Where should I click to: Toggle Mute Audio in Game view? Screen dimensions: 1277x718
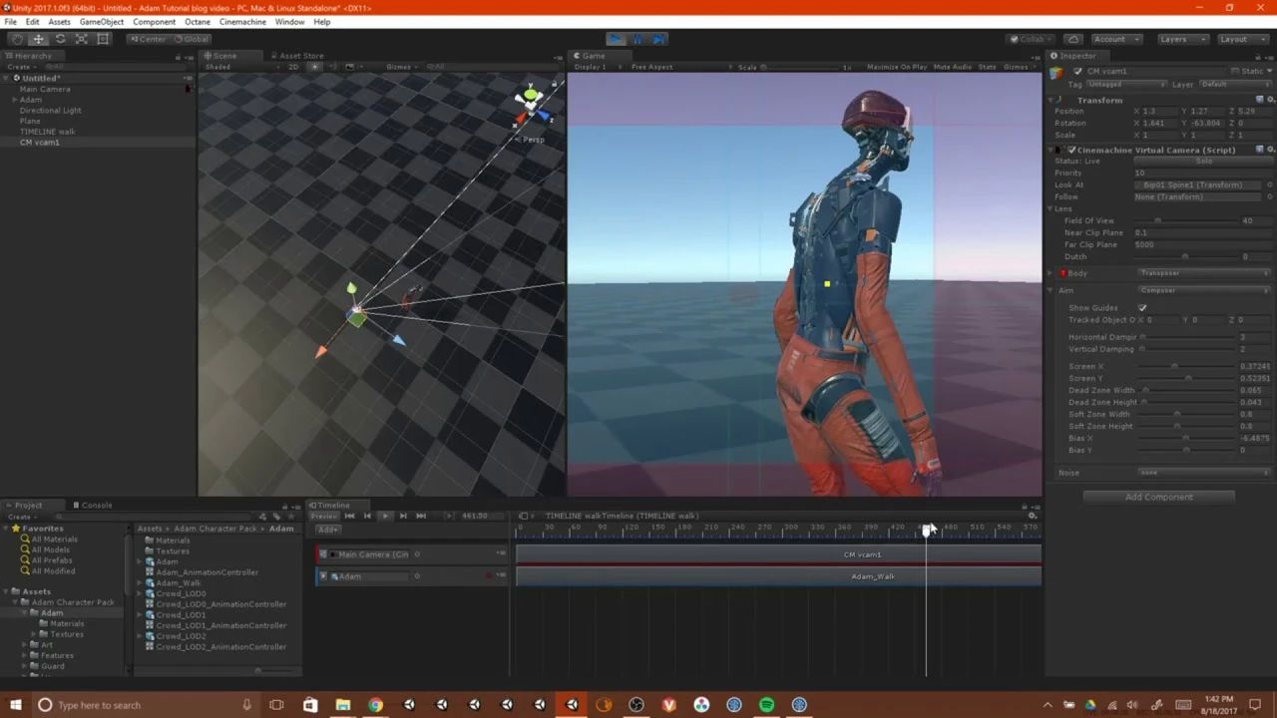point(953,67)
